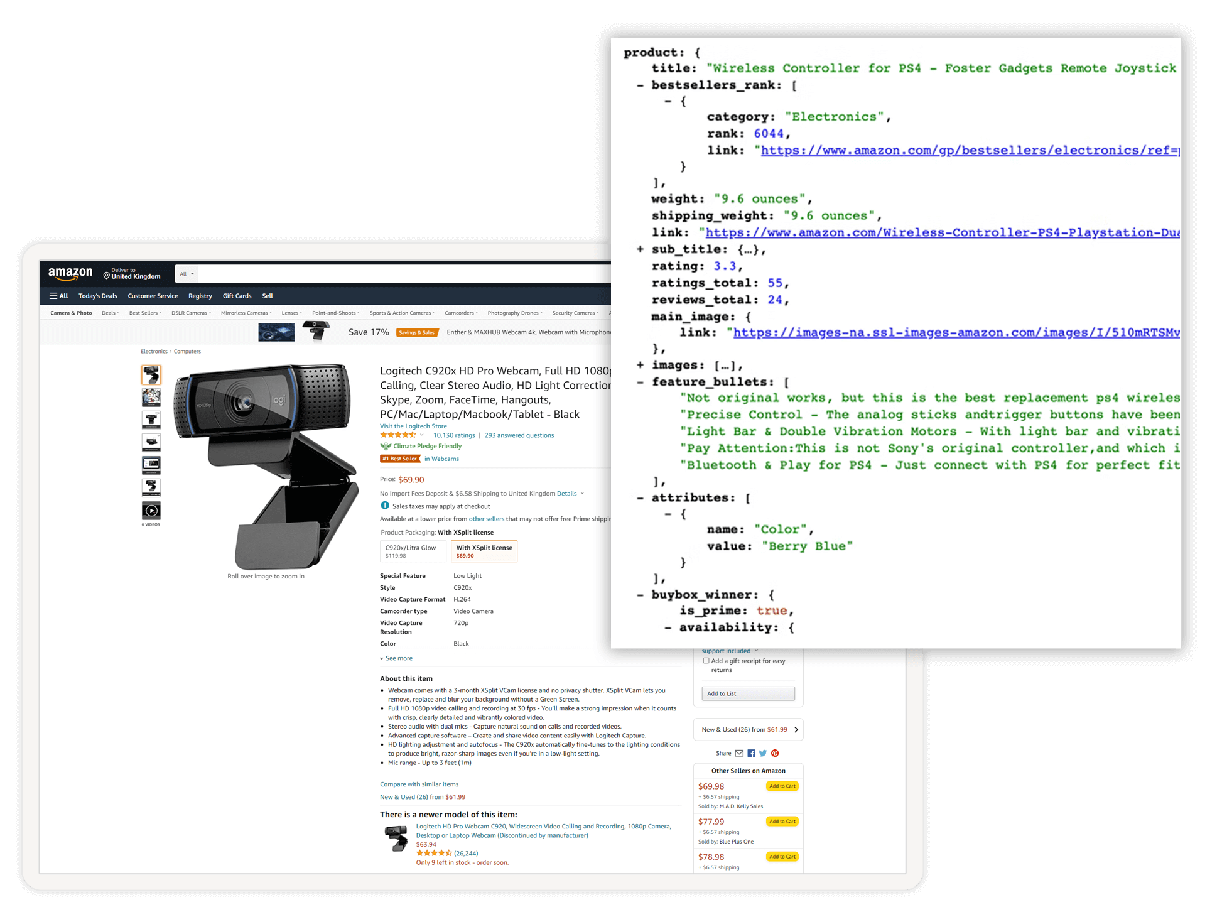The width and height of the screenshot is (1222, 912).
Task: Open the All search category dropdown
Action: 187,274
